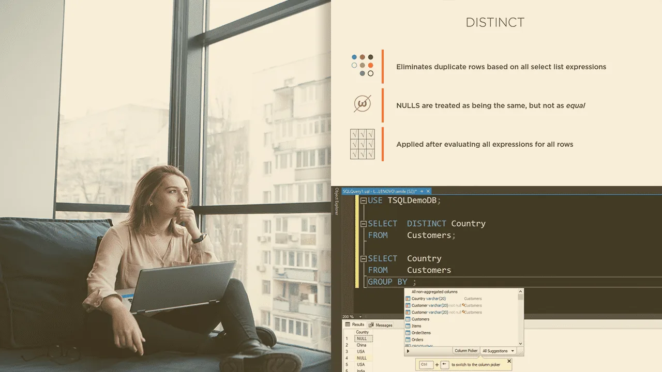Screen dimensions: 662x372
Task: Switch to the Messages tab
Action: pos(381,325)
